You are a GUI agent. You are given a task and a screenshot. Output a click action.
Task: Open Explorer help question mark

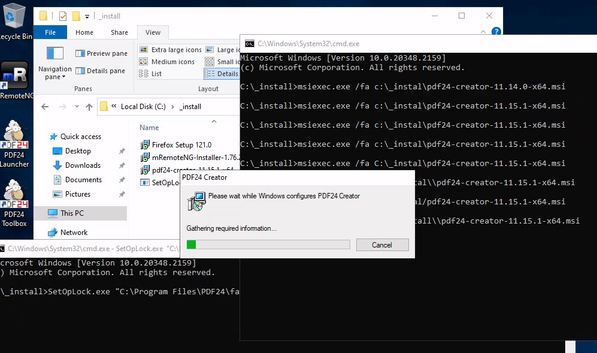(x=496, y=31)
